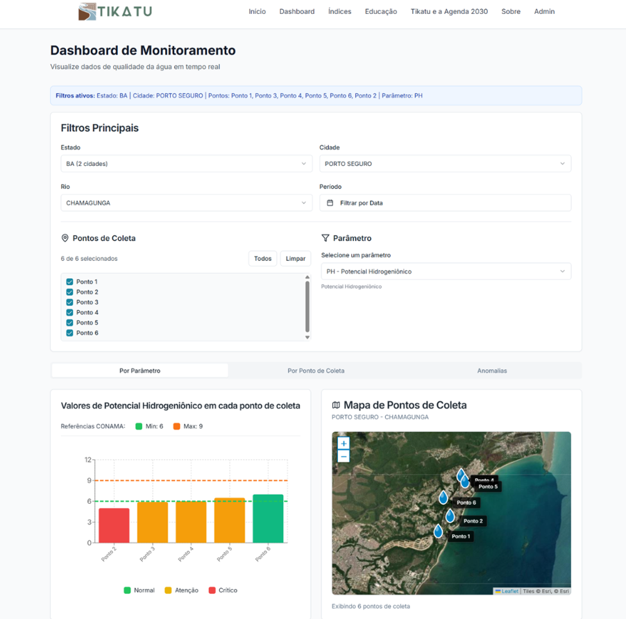Click the water drop marker for Ponto 5
Image resolution: width=626 pixels, height=619 pixels.
coord(465,482)
